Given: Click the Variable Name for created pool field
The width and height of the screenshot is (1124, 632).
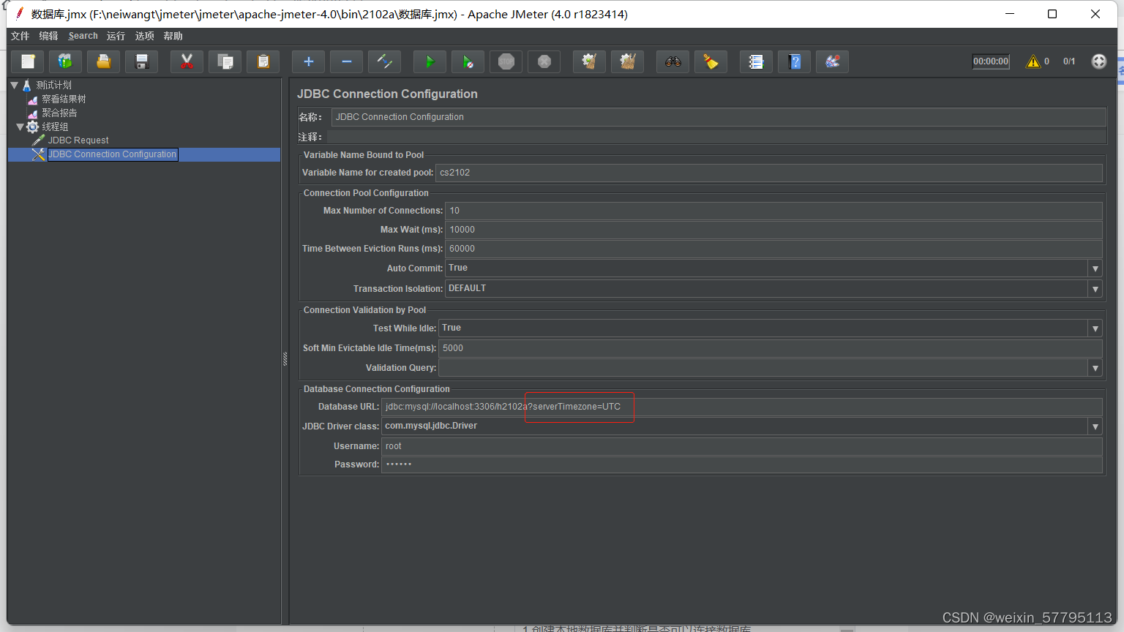Looking at the screenshot, I should click(769, 173).
